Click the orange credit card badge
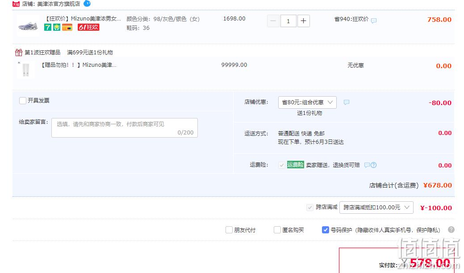This screenshot has height=273, width=464. click(x=67, y=27)
